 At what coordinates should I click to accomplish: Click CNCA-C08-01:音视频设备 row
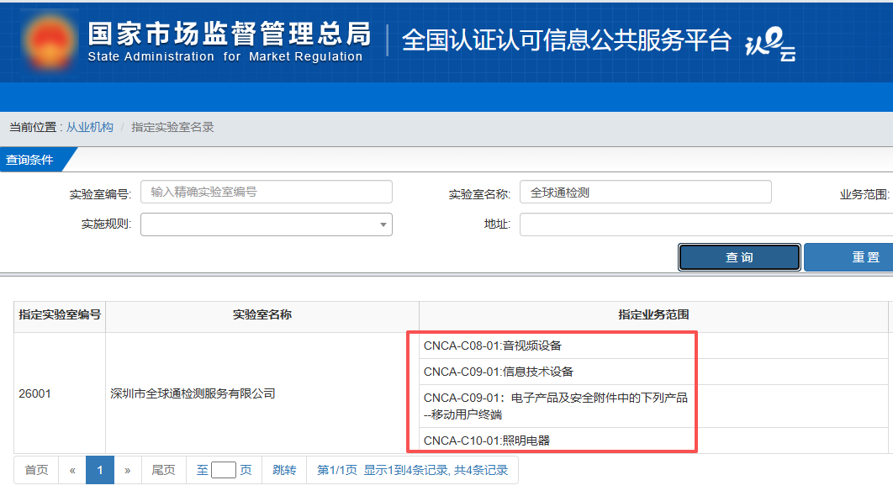(654, 346)
